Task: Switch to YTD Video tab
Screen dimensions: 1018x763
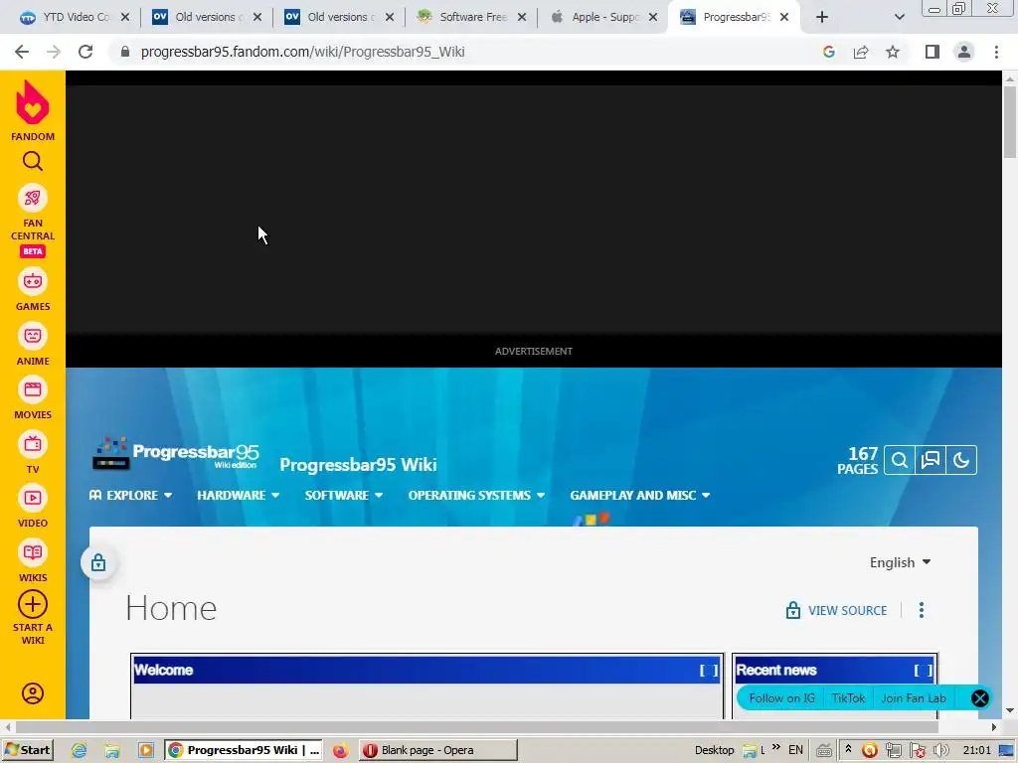Action: 74,18
